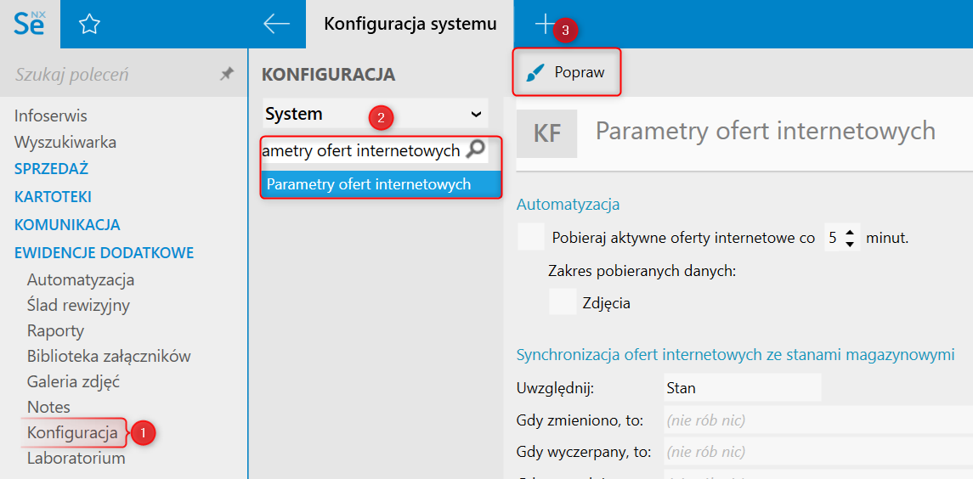Open favorites with the star icon
The height and width of the screenshot is (479, 973).
point(89,25)
